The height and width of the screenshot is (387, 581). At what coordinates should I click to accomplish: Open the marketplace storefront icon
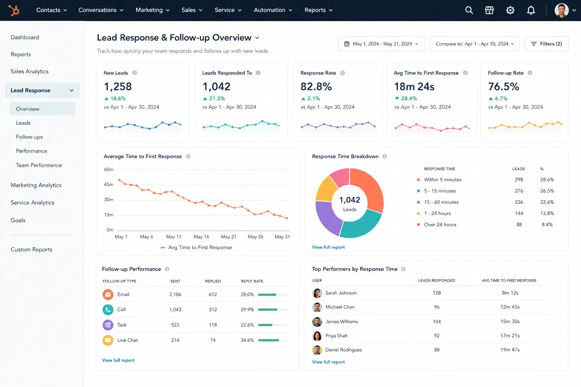[489, 10]
